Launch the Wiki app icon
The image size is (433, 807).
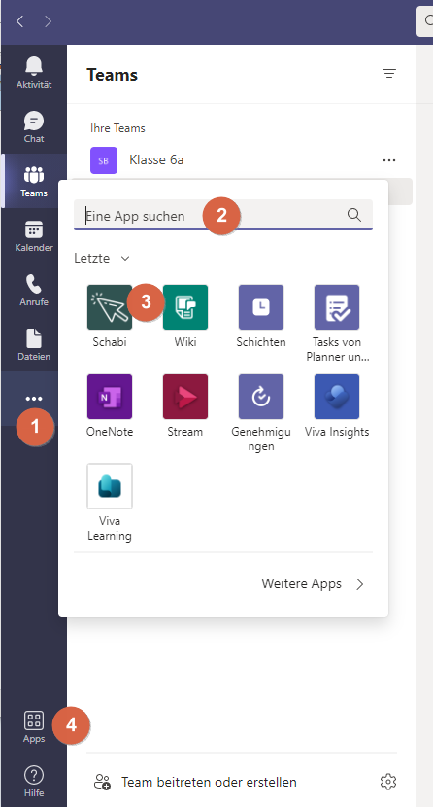[x=185, y=307]
